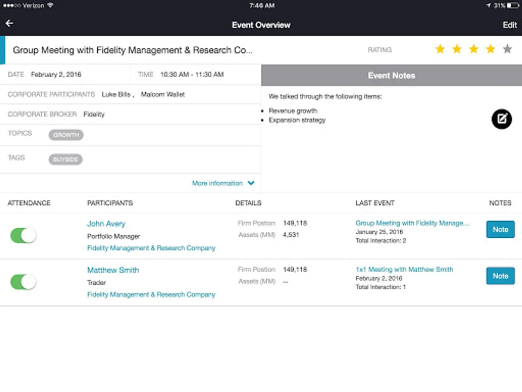
Task: Tap the Trader title text
Action: pyautogui.click(x=97, y=283)
